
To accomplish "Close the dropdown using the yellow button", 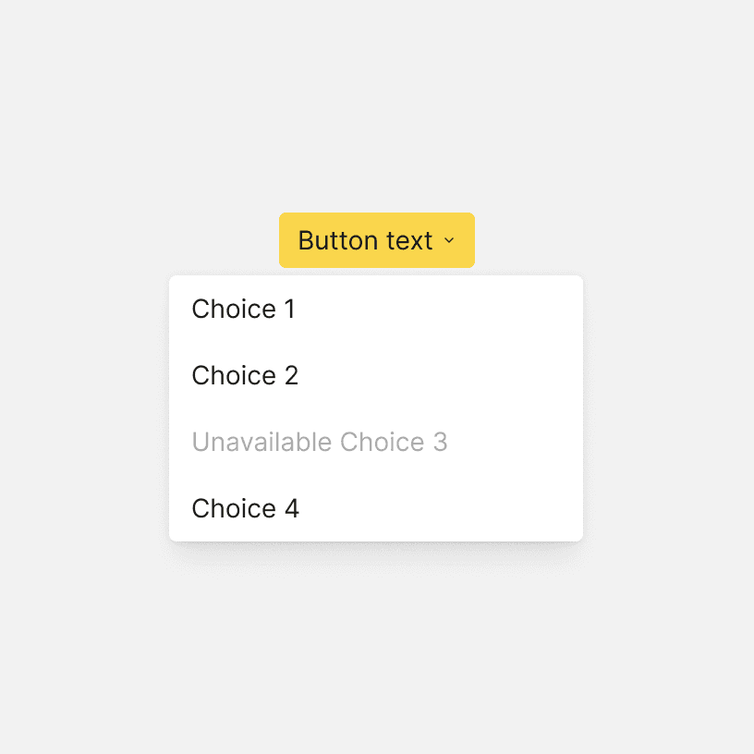I will point(376,240).
